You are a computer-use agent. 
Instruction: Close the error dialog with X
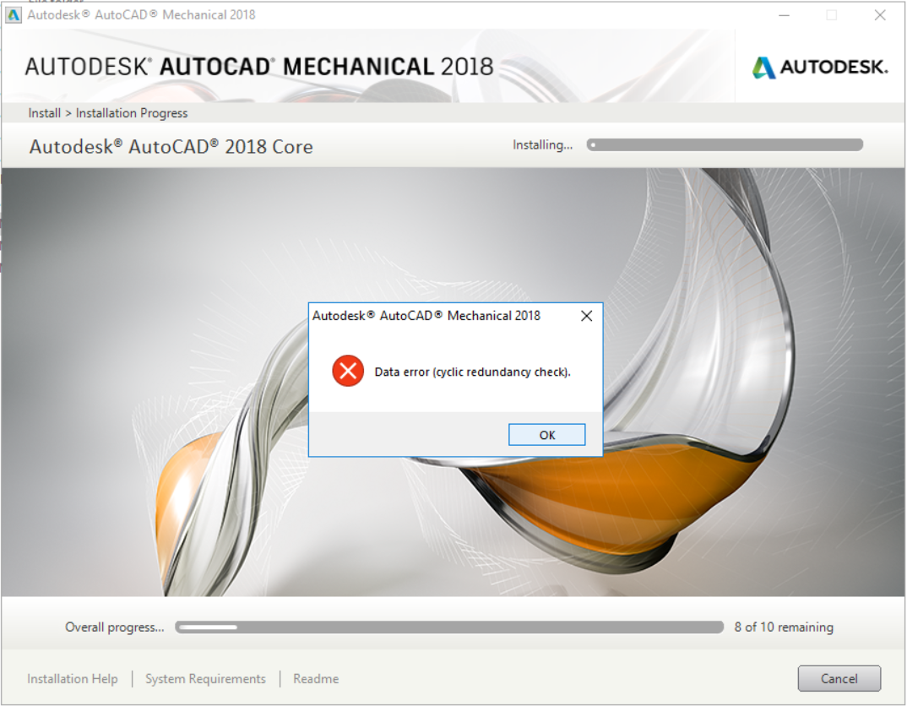click(x=586, y=316)
